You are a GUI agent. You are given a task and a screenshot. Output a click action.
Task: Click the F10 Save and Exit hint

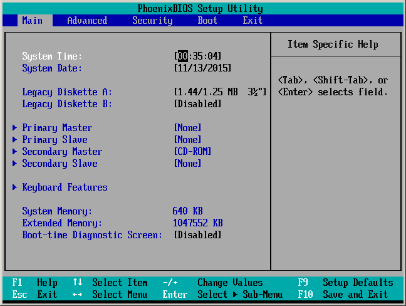[x=343, y=294]
